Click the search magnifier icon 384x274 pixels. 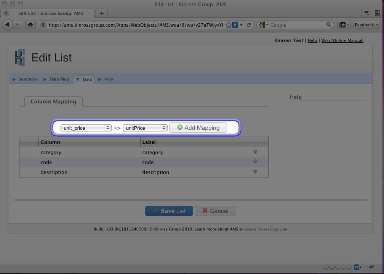[x=329, y=25]
